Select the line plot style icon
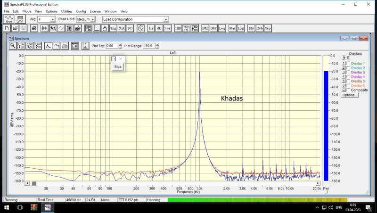 pyautogui.click(x=48, y=46)
